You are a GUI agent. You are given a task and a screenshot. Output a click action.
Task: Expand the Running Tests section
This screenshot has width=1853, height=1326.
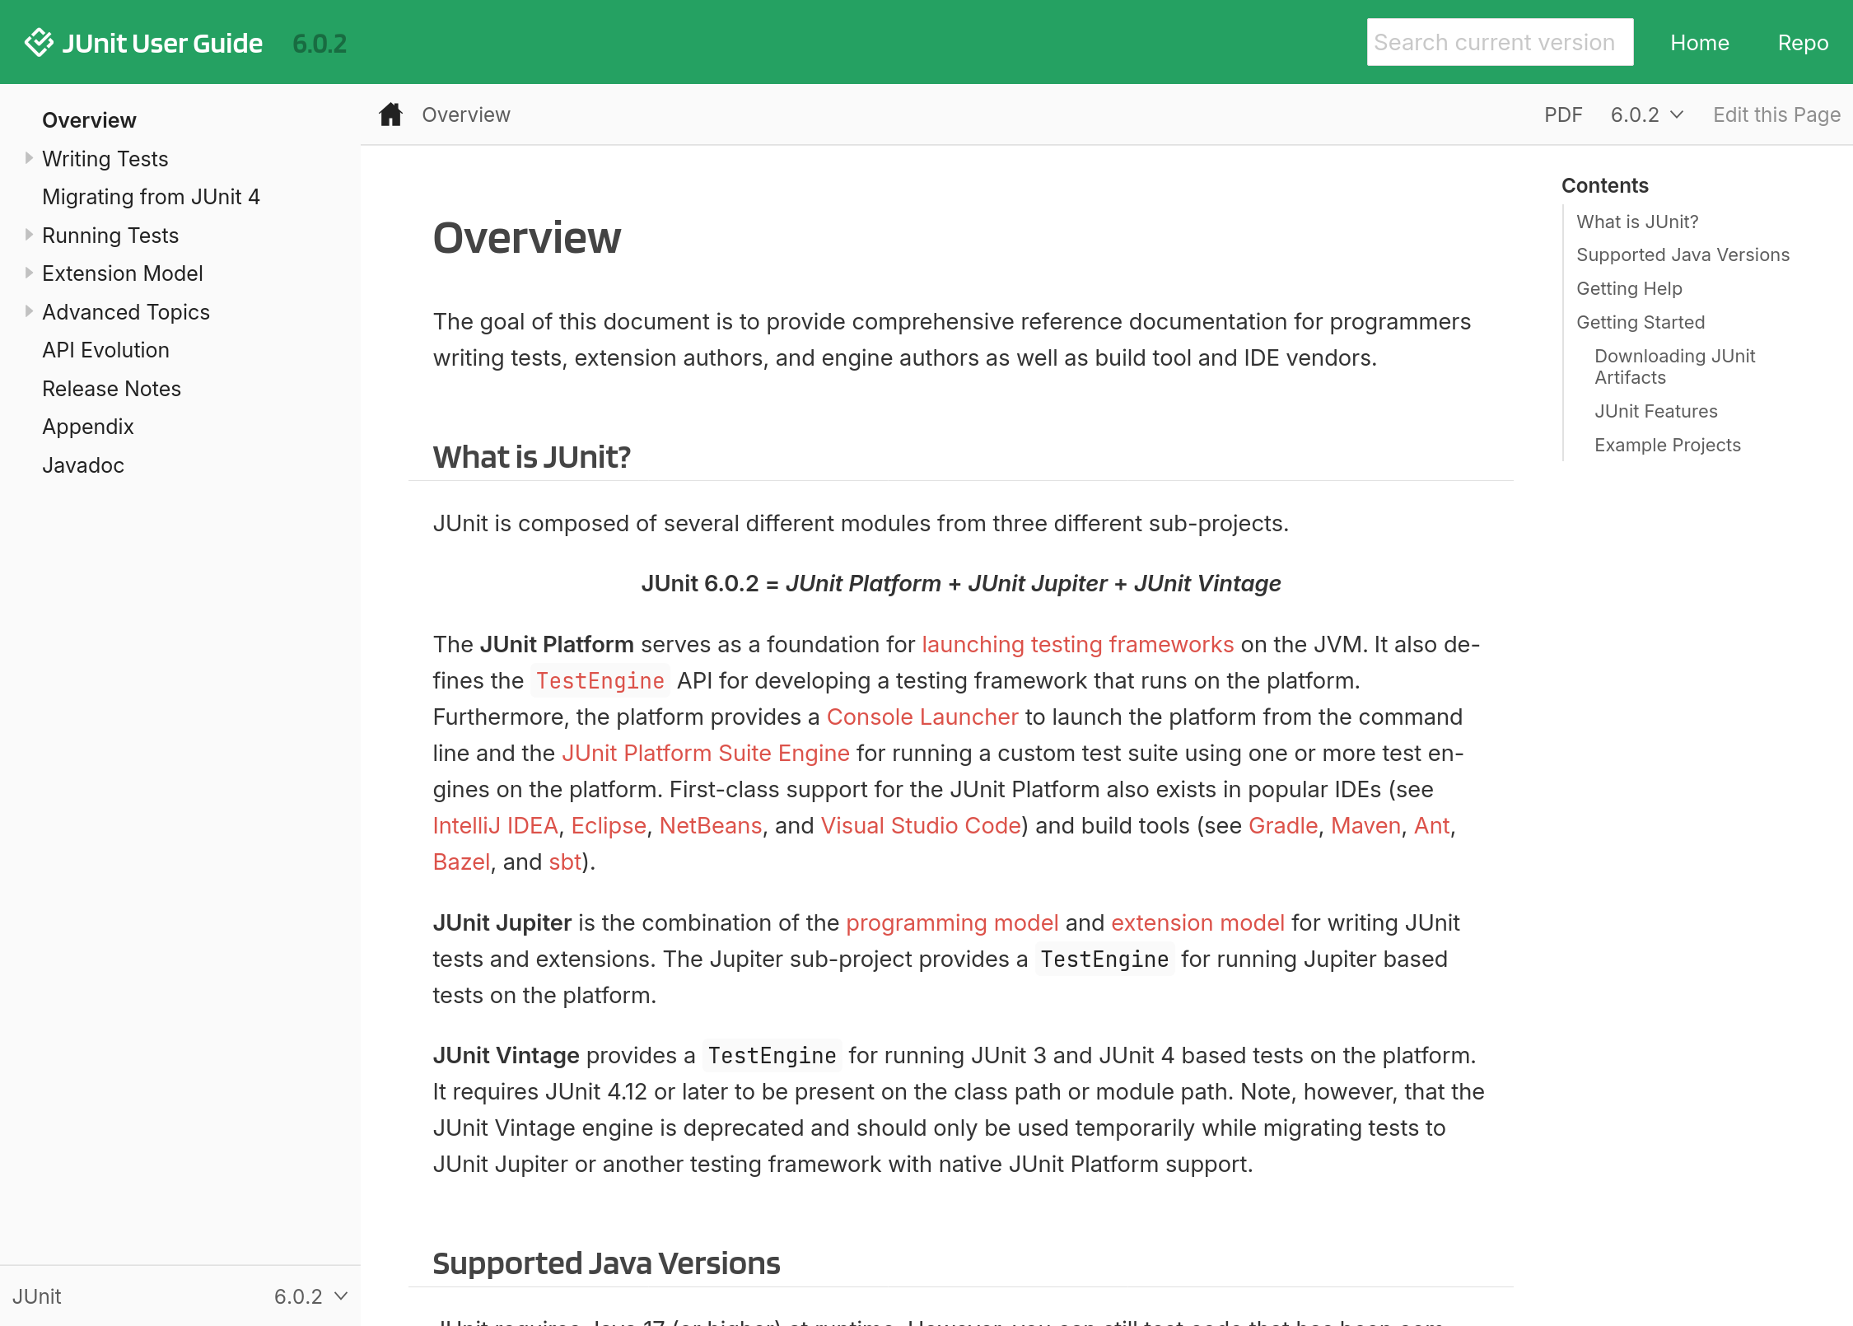pos(29,235)
